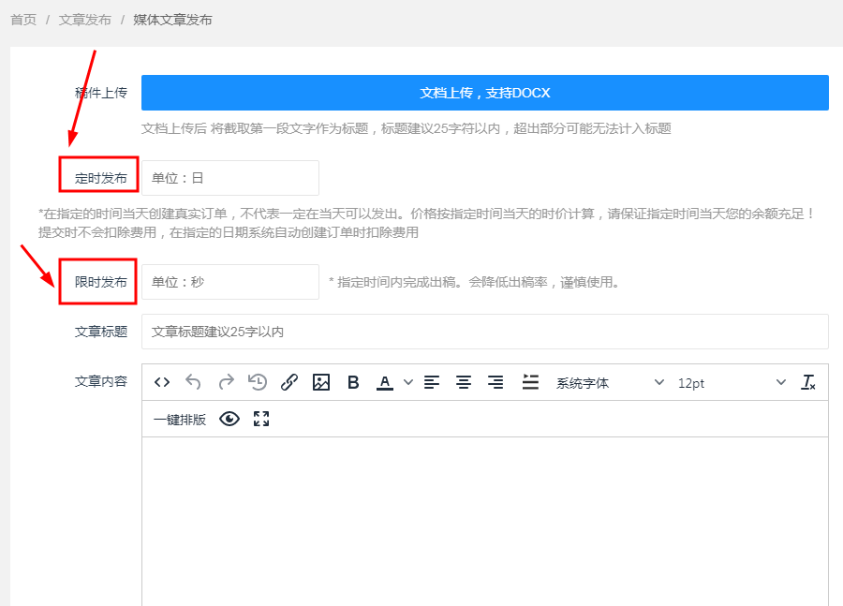The image size is (843, 606).
Task: Align text to the right
Action: [x=495, y=382]
